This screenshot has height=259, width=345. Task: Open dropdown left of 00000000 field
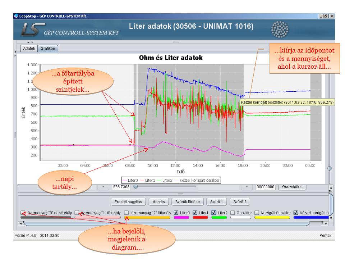point(247,187)
